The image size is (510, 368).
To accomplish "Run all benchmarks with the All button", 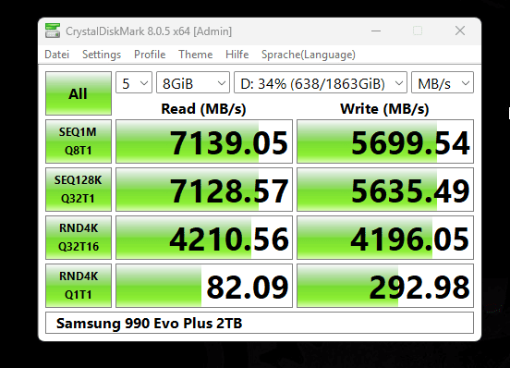I will (x=79, y=93).
